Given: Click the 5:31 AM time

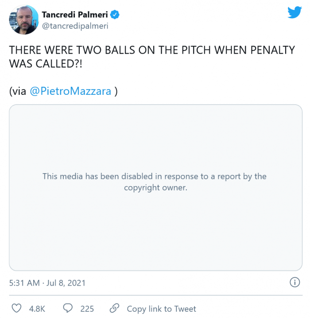Looking at the screenshot, I should pyautogui.click(x=24, y=283).
